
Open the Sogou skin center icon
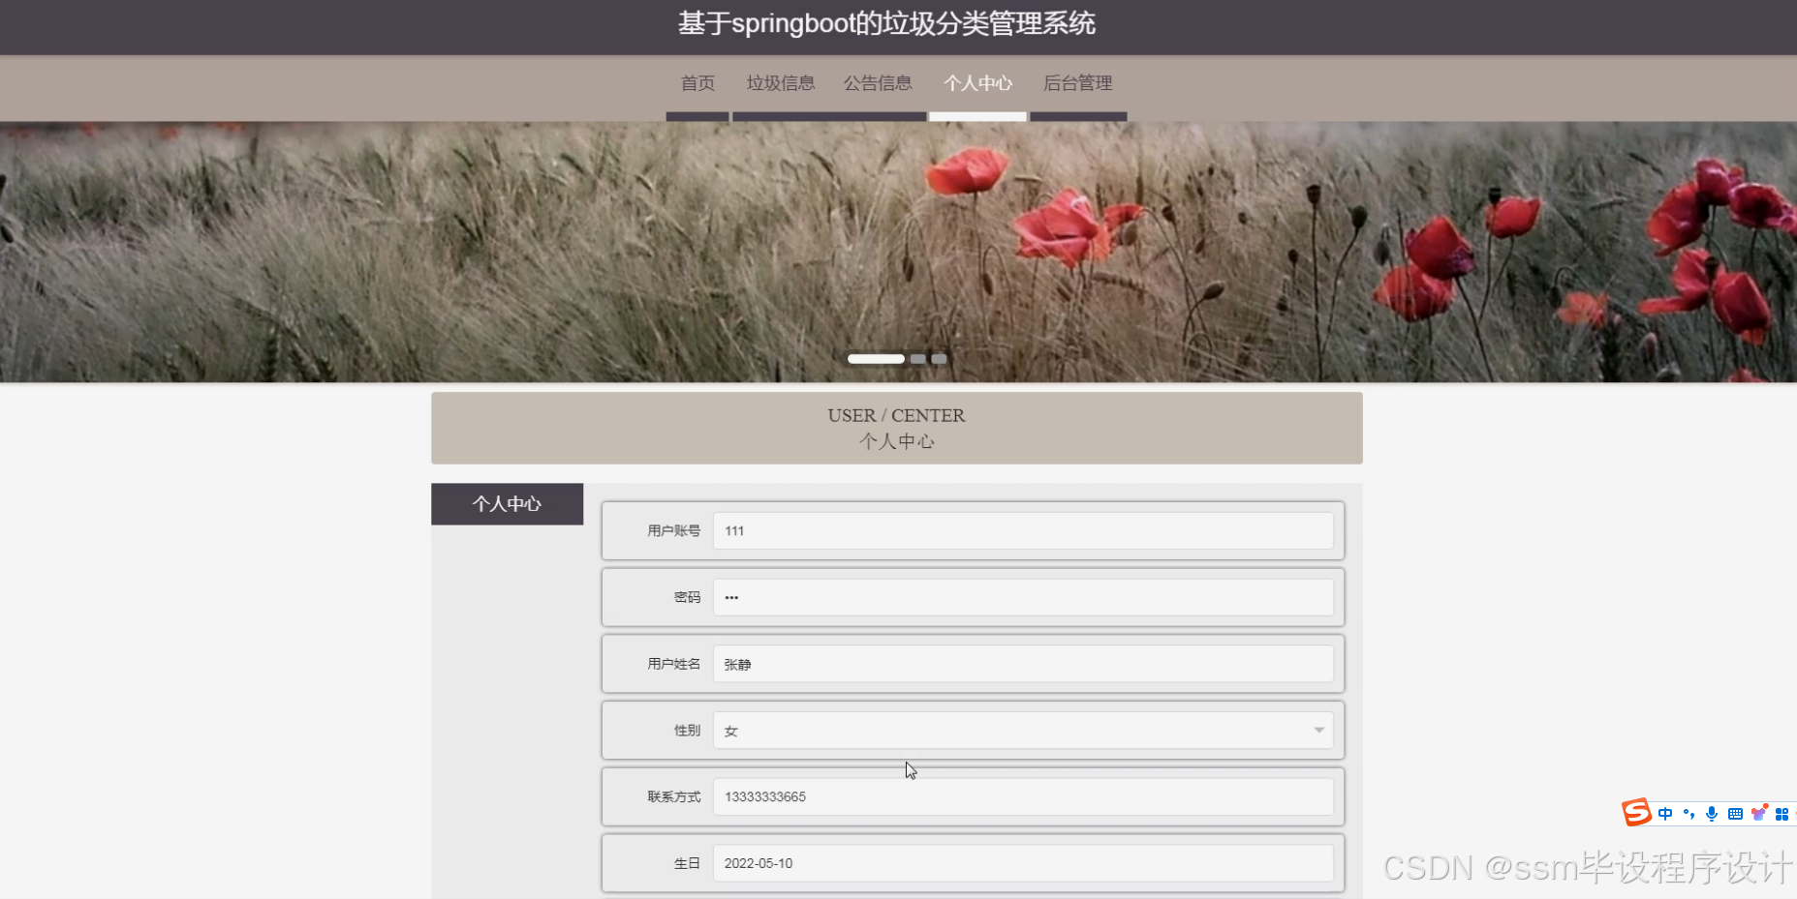(1760, 813)
